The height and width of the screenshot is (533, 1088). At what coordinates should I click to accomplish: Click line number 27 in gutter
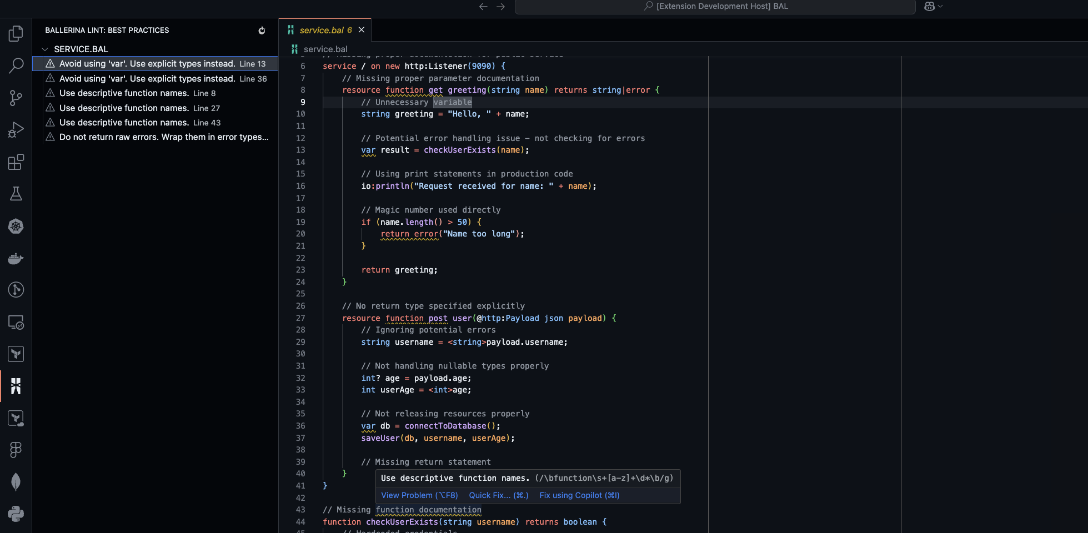300,318
